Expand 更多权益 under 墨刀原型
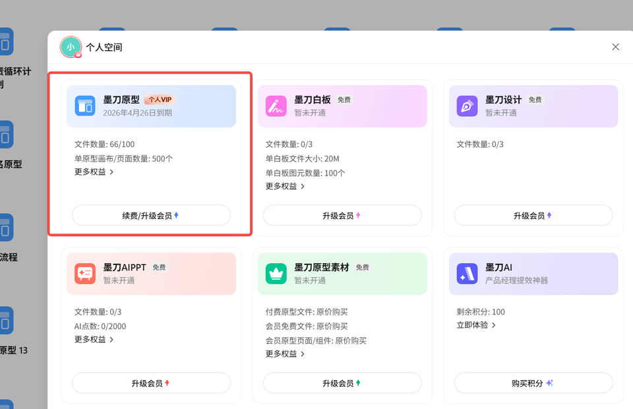 point(94,172)
